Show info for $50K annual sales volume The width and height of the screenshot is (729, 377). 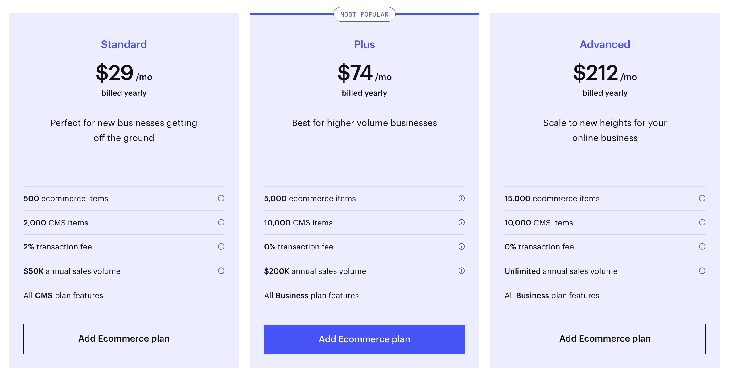[x=221, y=271]
